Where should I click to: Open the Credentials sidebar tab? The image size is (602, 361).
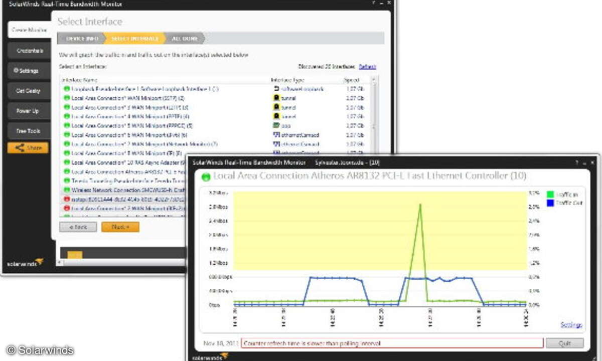tap(29, 51)
